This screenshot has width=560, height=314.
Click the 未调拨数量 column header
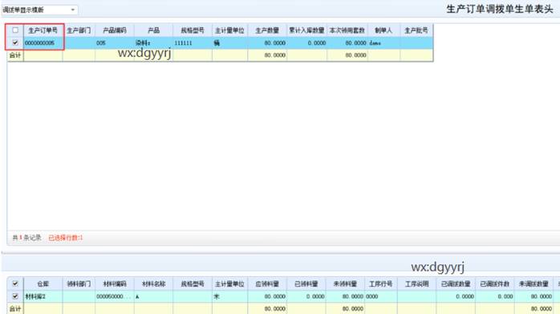click(x=534, y=284)
